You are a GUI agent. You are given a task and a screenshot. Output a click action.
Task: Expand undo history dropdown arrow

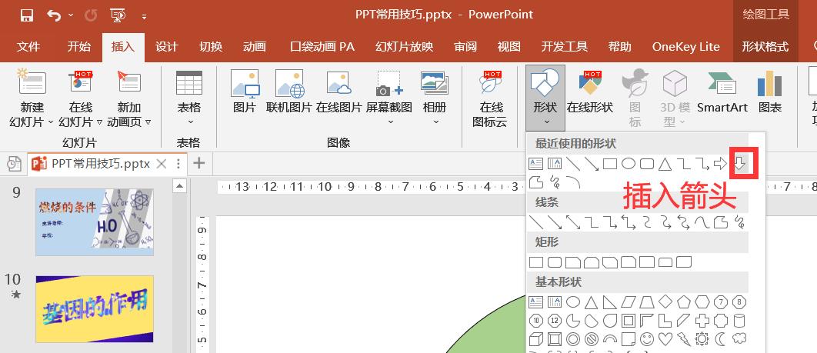click(x=71, y=15)
